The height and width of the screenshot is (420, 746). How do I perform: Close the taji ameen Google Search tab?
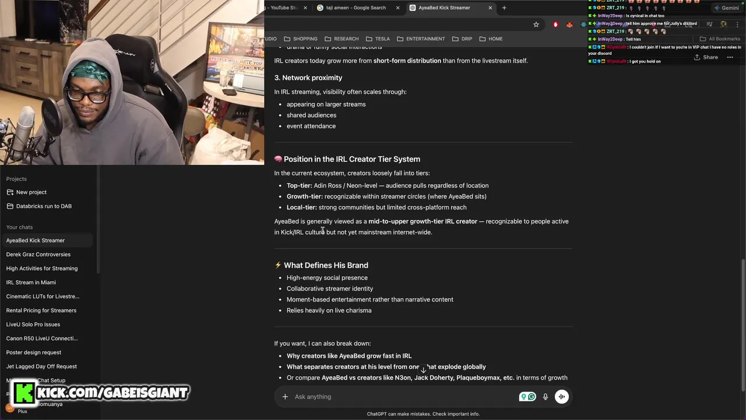[398, 8]
